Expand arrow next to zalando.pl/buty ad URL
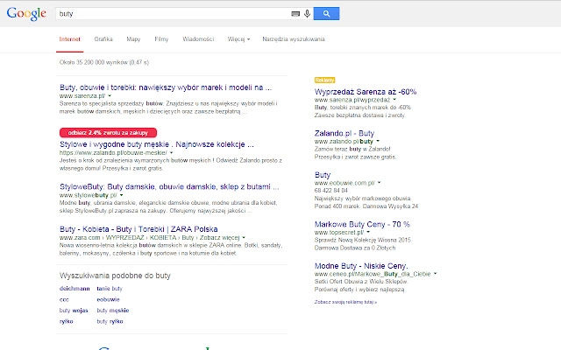 (378, 142)
